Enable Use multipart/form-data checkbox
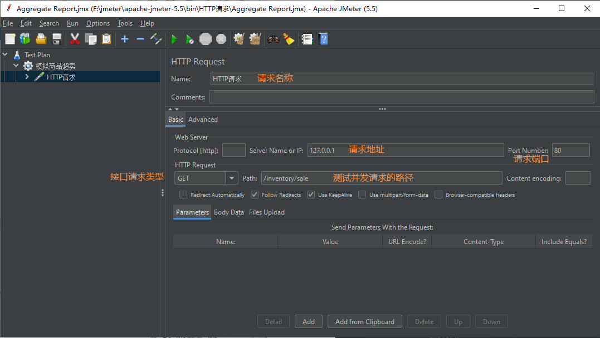600x338 pixels. tap(362, 195)
